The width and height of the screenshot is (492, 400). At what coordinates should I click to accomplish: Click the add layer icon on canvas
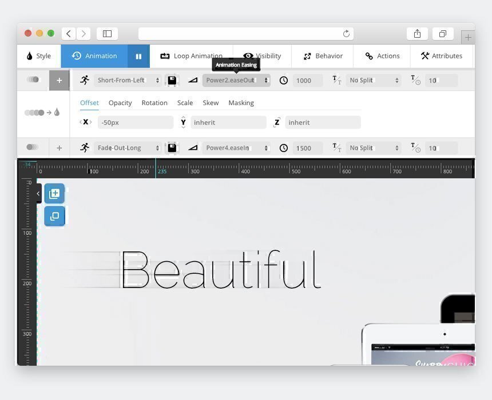[x=54, y=194]
